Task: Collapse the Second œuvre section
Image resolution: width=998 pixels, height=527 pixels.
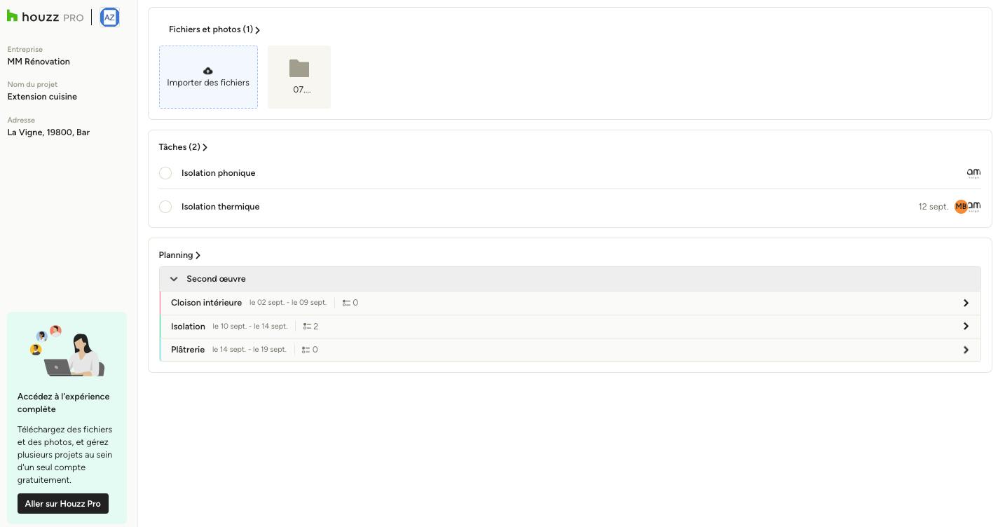Action: 174,279
